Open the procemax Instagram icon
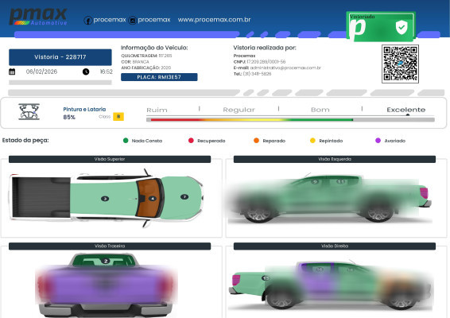450x318 pixels. pos(132,21)
